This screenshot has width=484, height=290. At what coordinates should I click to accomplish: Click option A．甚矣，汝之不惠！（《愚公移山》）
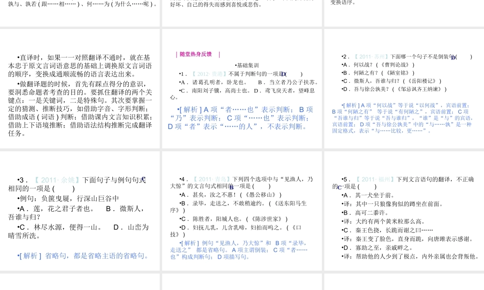coord(230,195)
